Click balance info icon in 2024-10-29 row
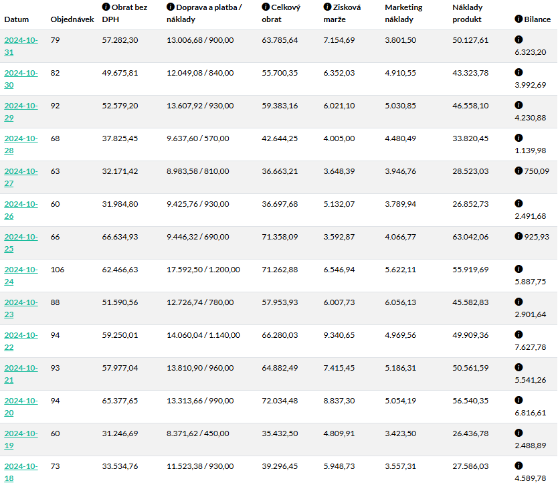560x487 pixels. point(519,105)
